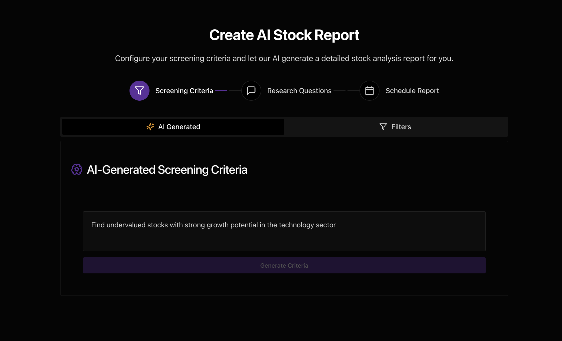Screen dimensions: 562x341
Task: Click the subtitle about configuring screening criteria
Action: tap(284, 58)
